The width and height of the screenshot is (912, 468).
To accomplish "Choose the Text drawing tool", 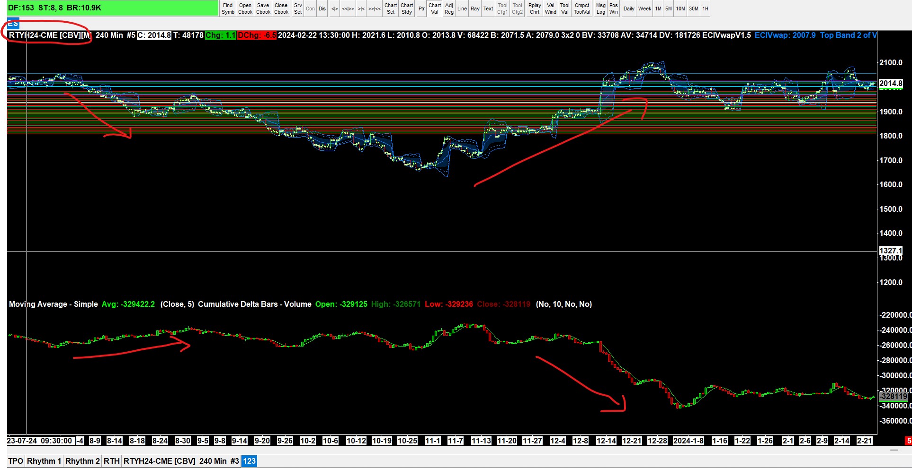I will (488, 9).
